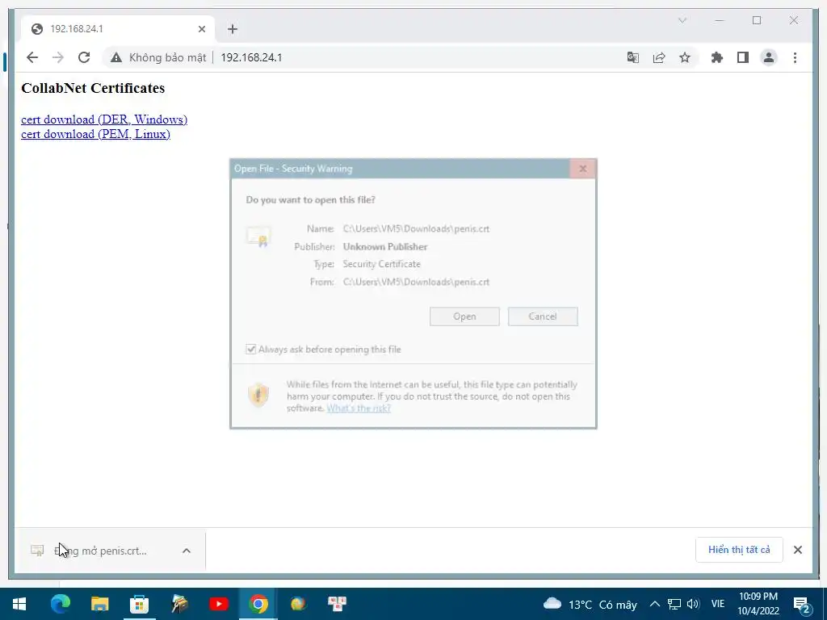Go back with the browser back arrow
827x620 pixels.
(32, 57)
